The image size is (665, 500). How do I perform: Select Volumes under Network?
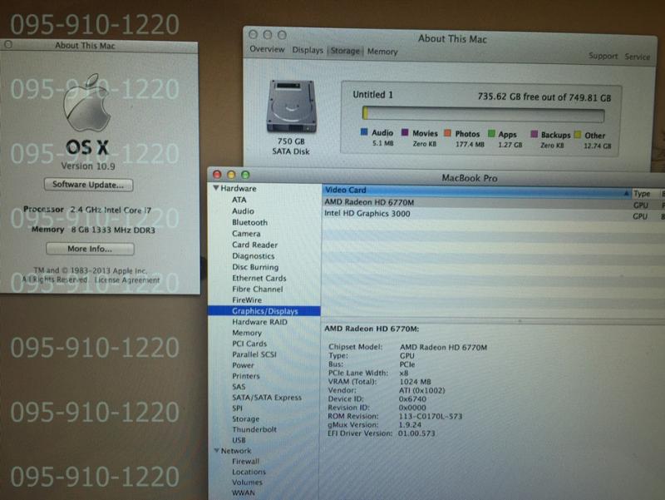click(x=247, y=483)
